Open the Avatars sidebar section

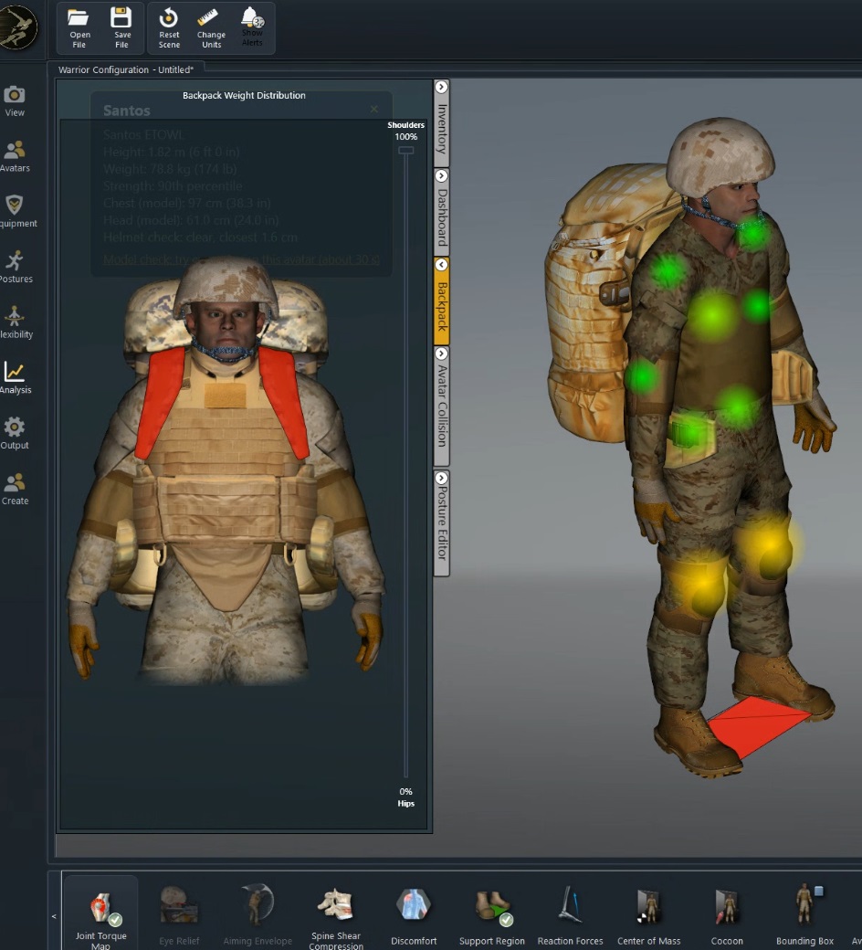[16, 156]
